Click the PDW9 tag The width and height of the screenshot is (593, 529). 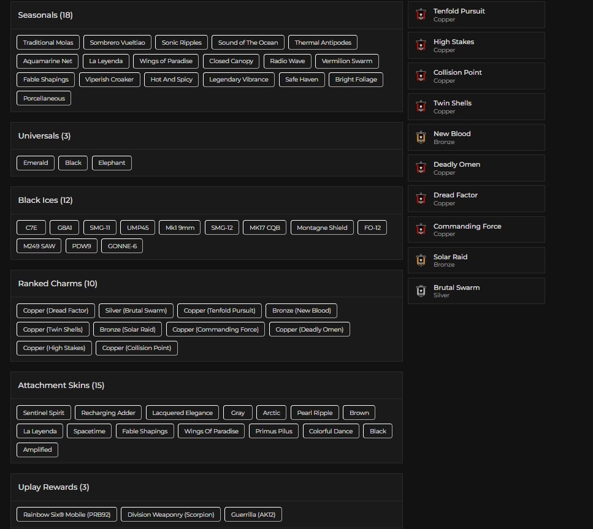pos(82,246)
